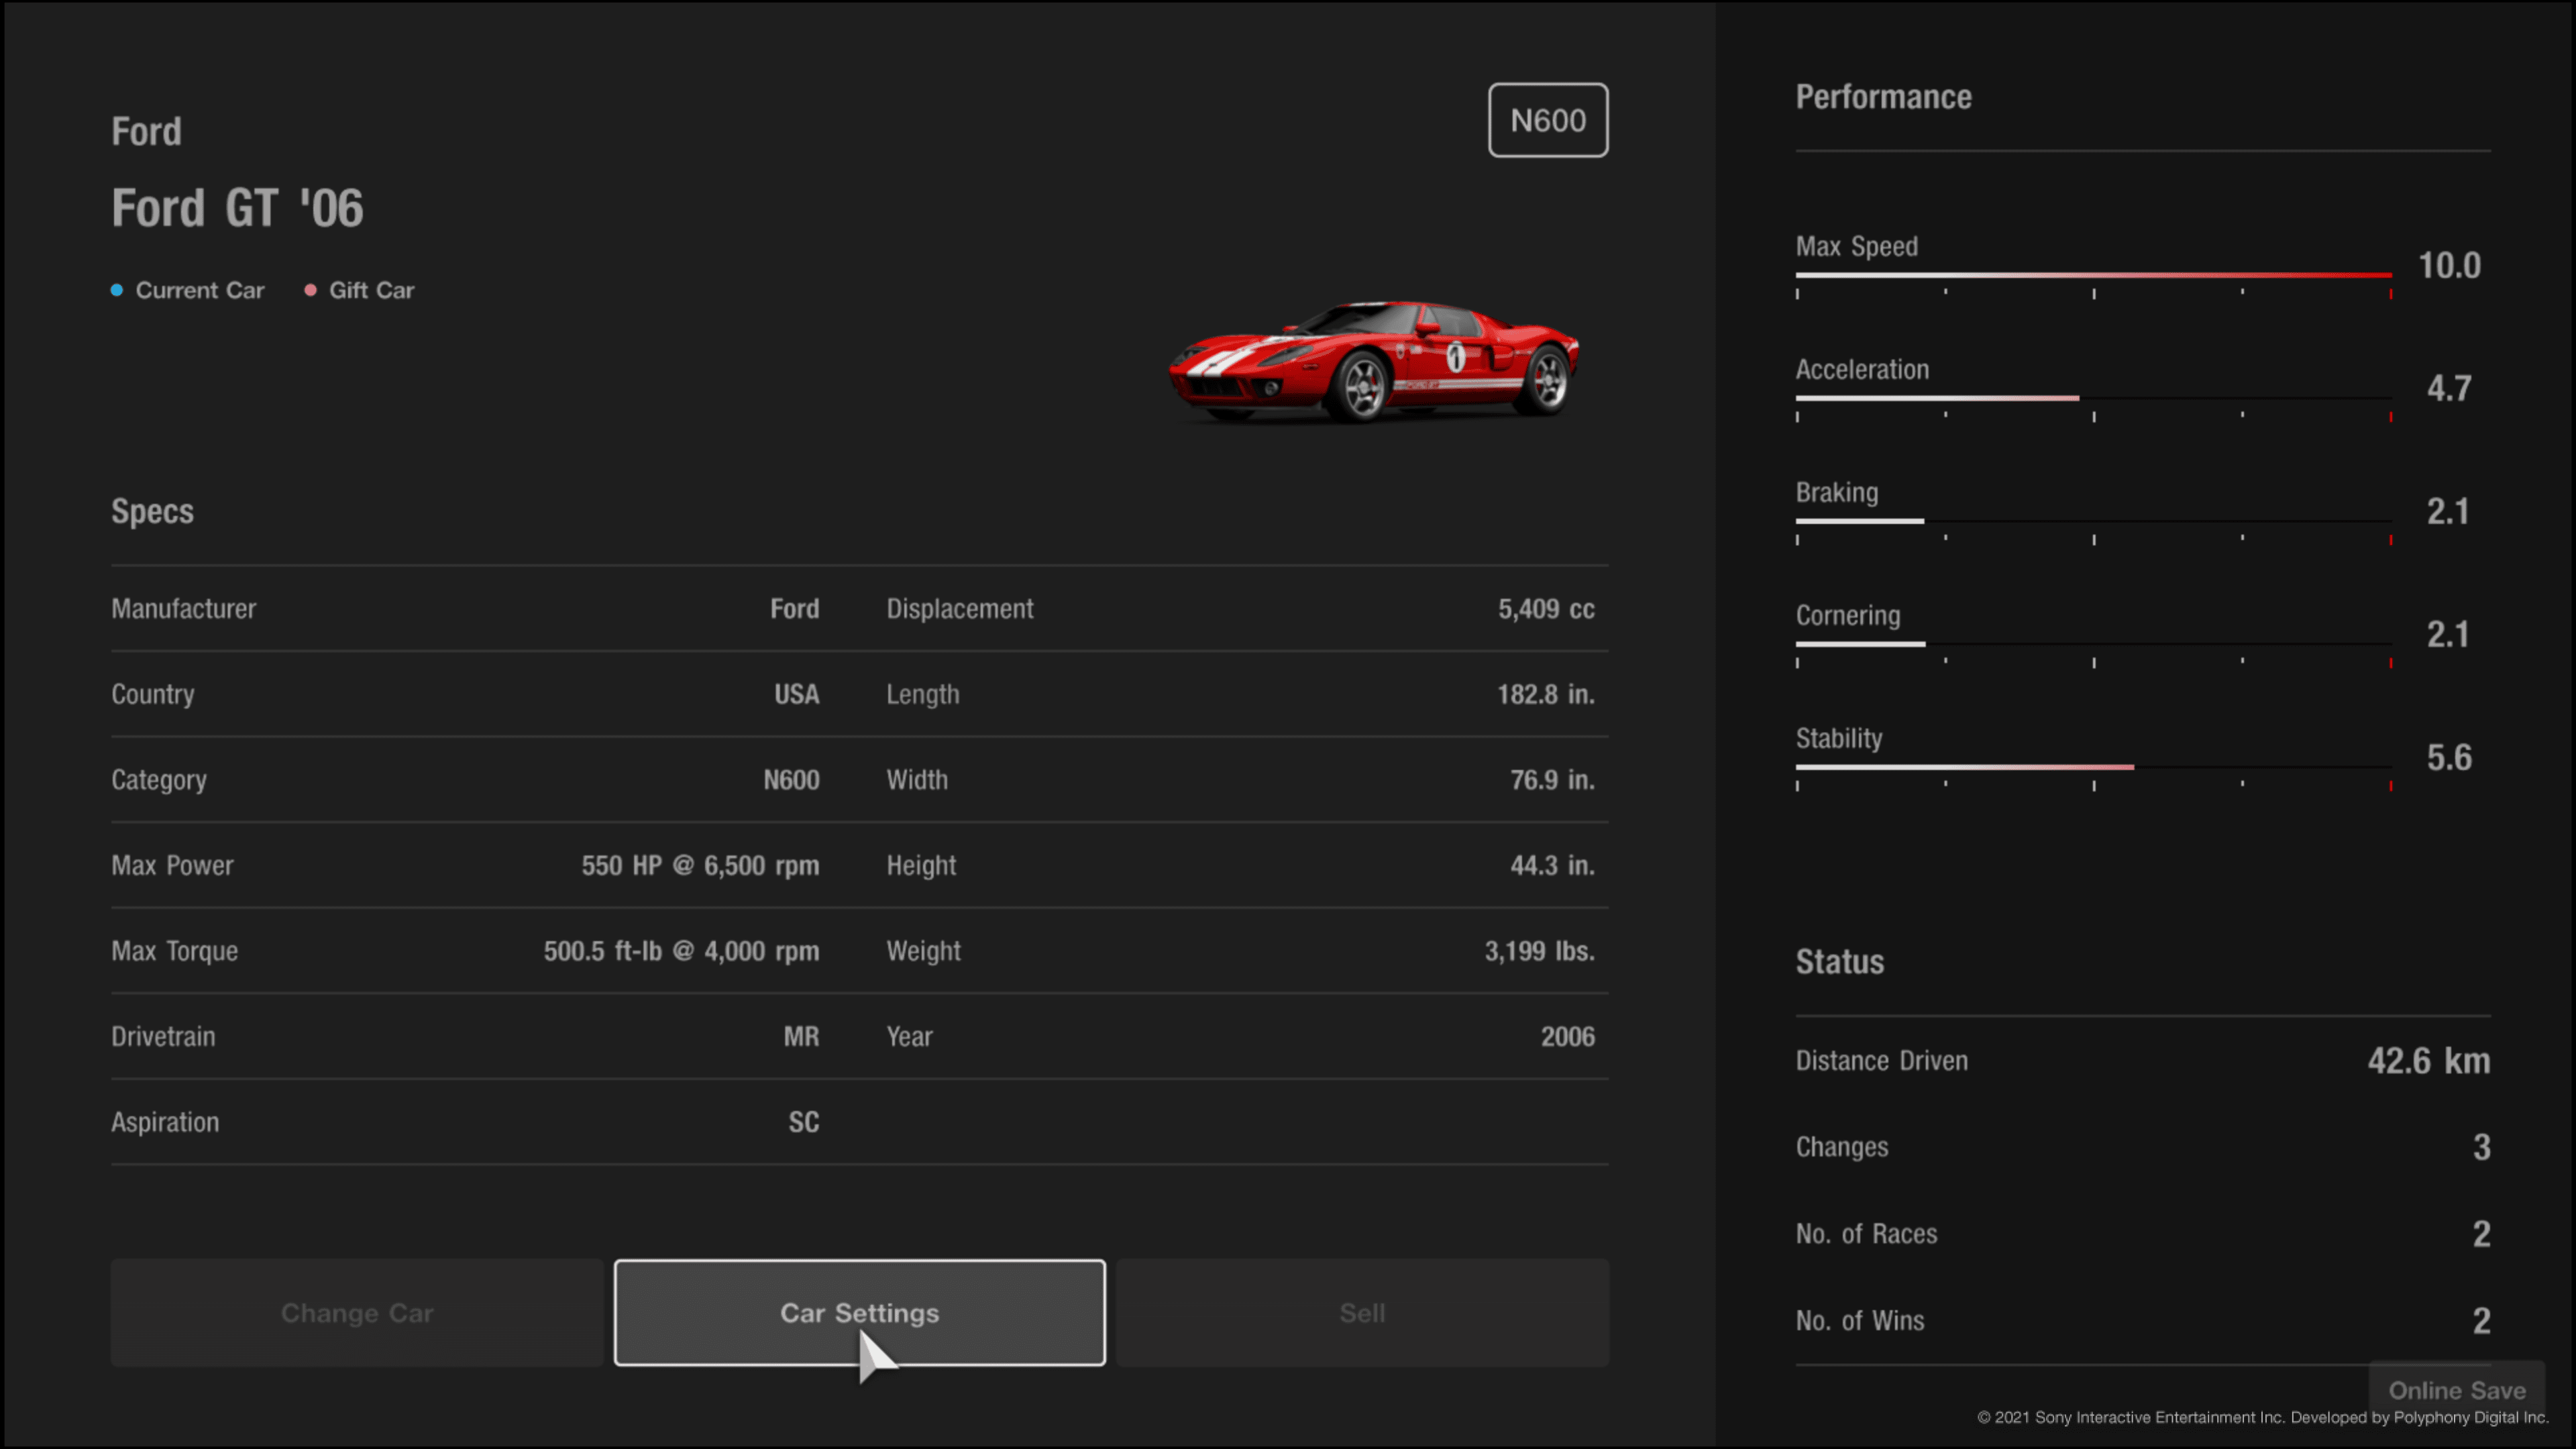Click the '500.5 ft-lb @ 4,000 rpm' value
Screen dimensions: 2576x1449
[681, 951]
